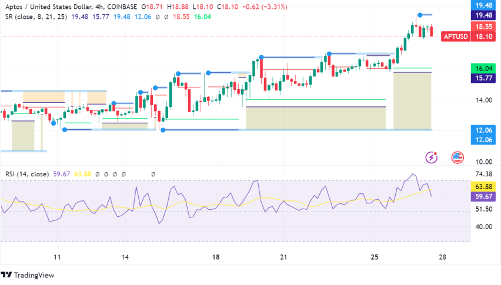This screenshot has width=501, height=285.
Task: Click the H18.88 high price value
Action: pyautogui.click(x=178, y=6)
